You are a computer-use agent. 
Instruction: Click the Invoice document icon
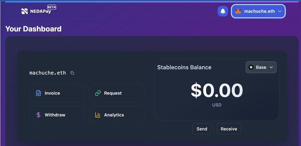tap(38, 93)
